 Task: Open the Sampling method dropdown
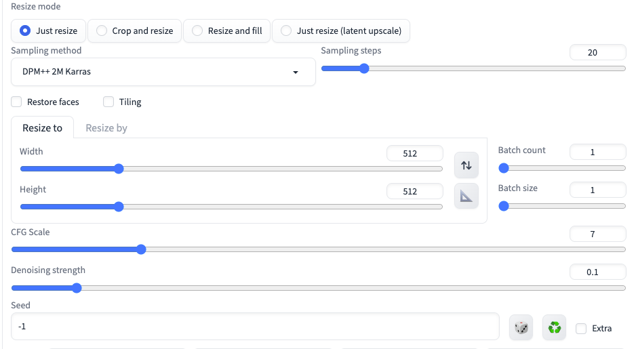pos(163,72)
